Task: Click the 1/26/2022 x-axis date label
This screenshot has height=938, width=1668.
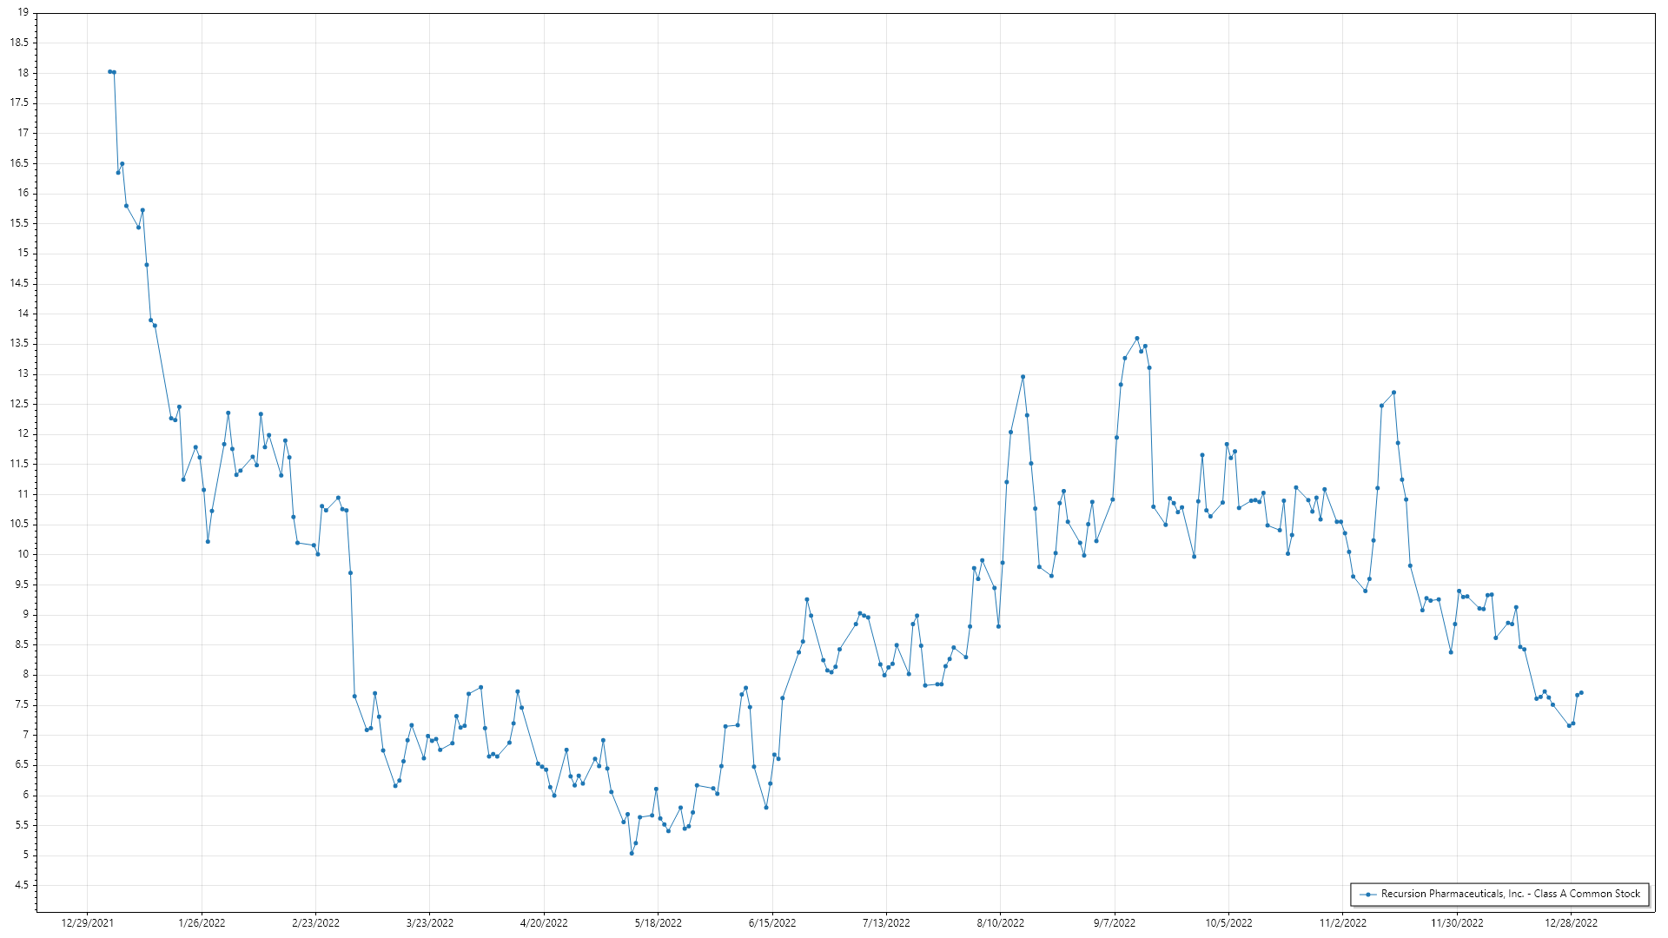Action: 202,923
